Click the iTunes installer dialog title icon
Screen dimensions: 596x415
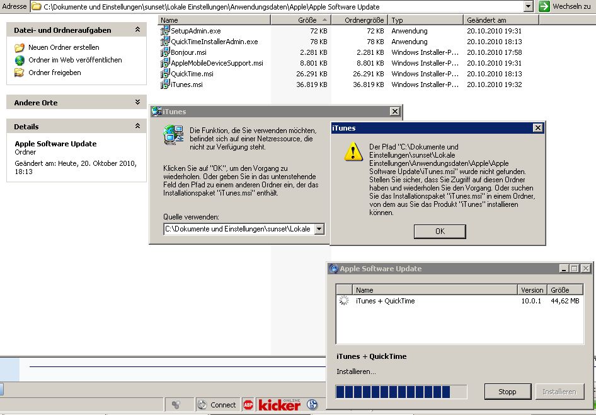point(156,112)
